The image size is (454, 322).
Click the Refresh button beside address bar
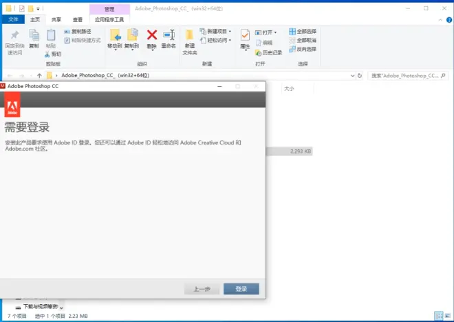click(360, 76)
